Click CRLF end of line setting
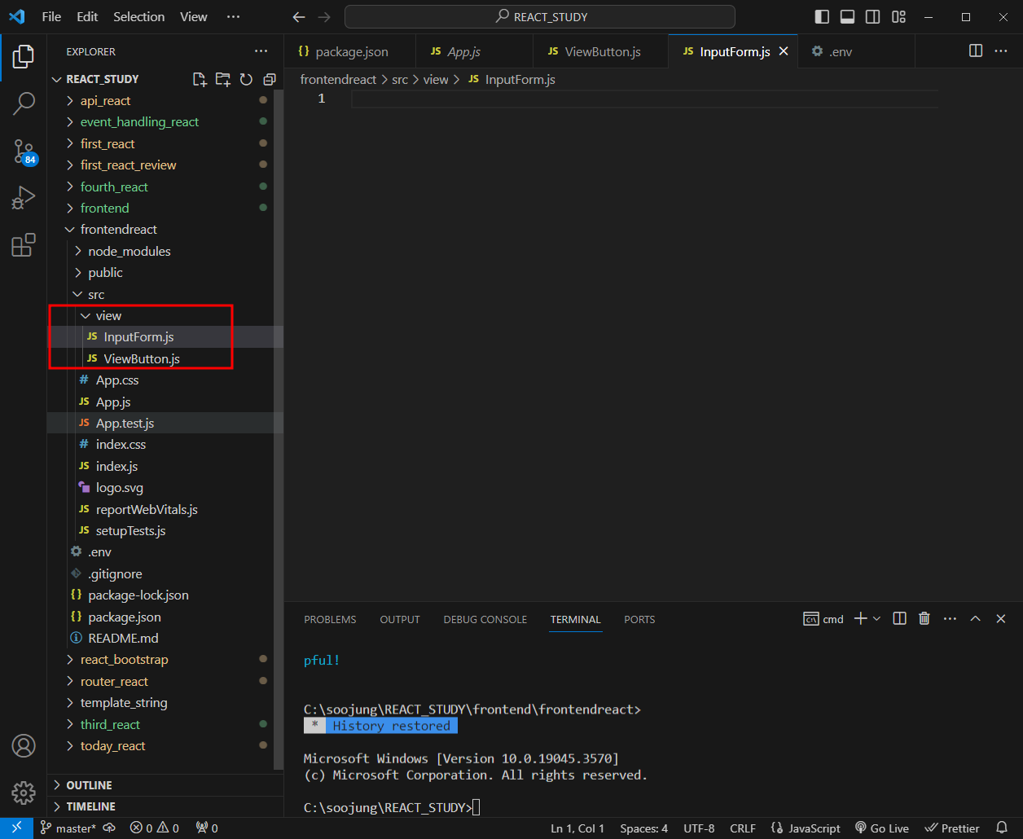The image size is (1023, 839). [743, 828]
